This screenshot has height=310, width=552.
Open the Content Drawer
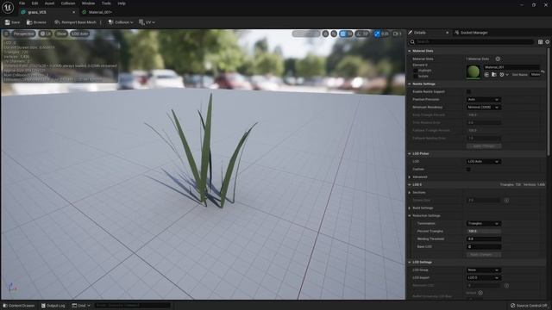pos(19,306)
